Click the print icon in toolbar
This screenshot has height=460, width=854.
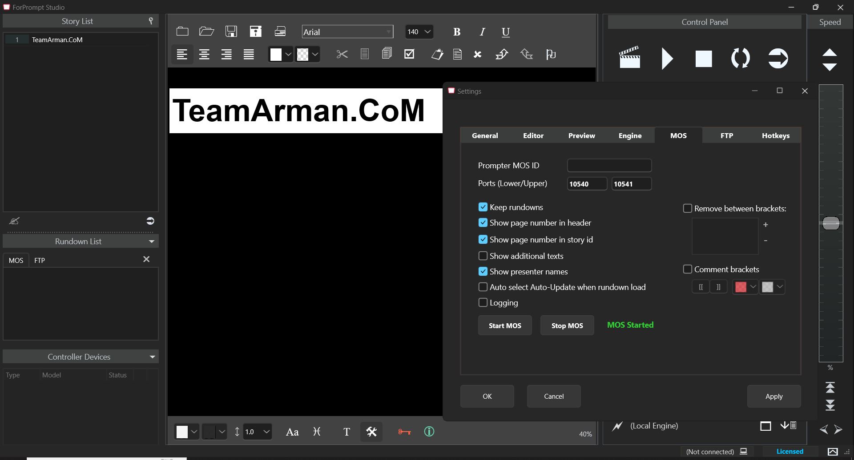click(x=280, y=32)
